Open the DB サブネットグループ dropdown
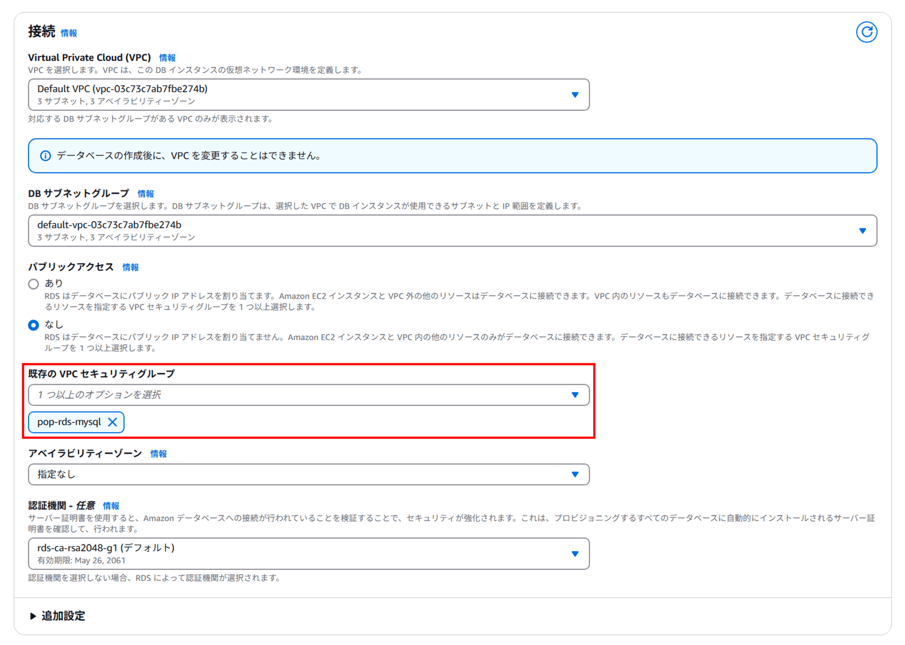Image resolution: width=905 pixels, height=645 pixels. (452, 231)
